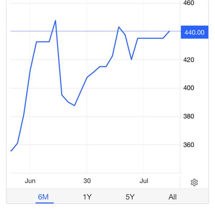
Task: Click the second peak above the dotted line
Action: 119,27
